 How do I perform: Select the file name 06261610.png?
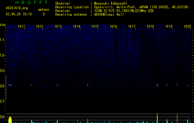pos(17,8)
